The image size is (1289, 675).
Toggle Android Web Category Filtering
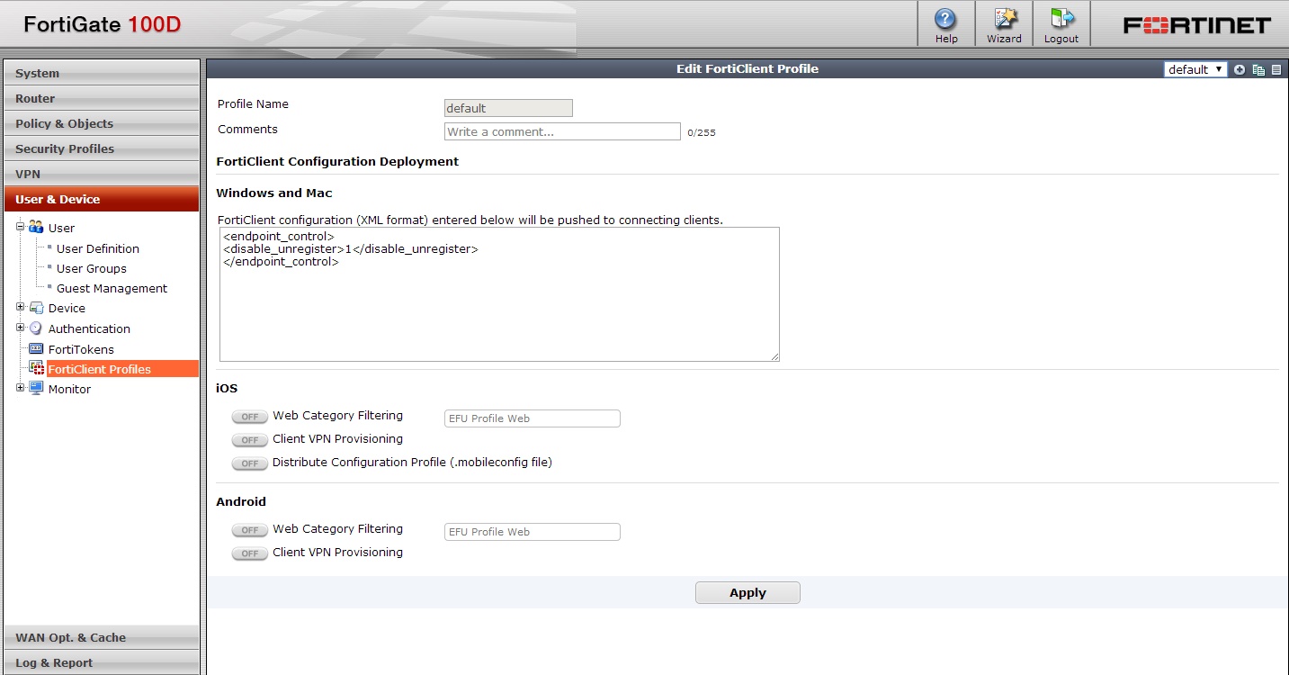250,530
